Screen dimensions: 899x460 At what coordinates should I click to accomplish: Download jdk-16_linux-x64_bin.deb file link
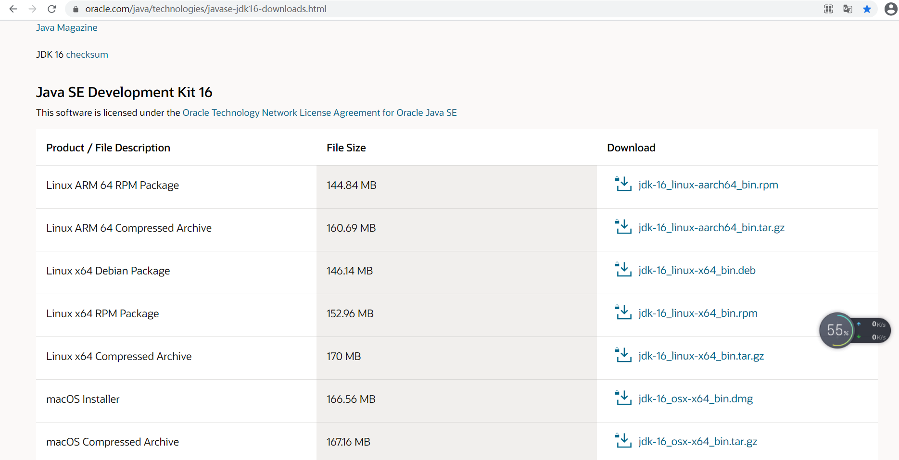[x=697, y=270]
